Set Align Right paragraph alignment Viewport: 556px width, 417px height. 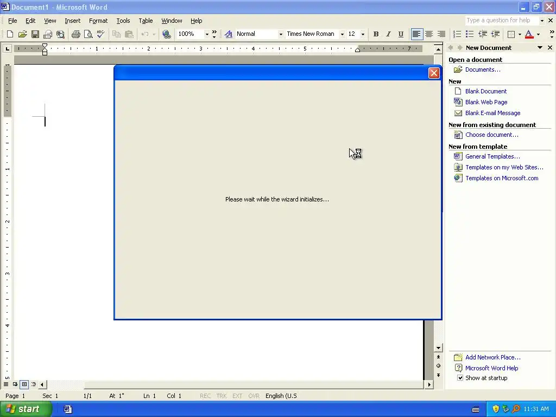pyautogui.click(x=441, y=34)
